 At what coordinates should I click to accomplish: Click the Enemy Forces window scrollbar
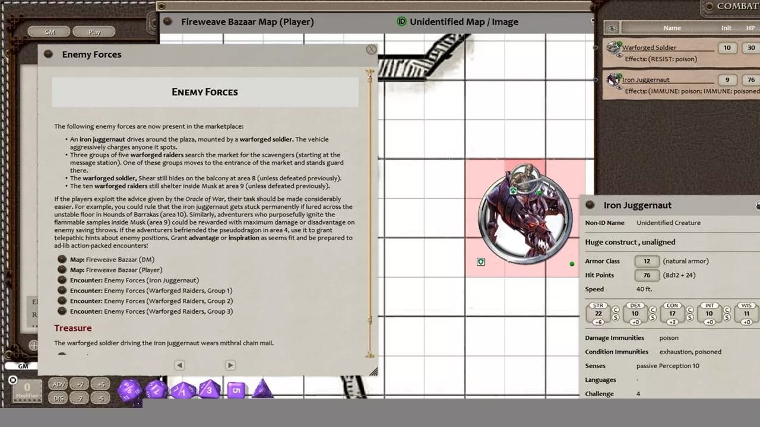(370, 213)
